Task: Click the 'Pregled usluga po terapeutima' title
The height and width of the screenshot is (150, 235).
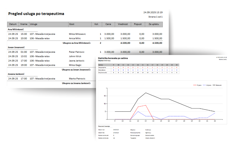Action: coord(36,14)
